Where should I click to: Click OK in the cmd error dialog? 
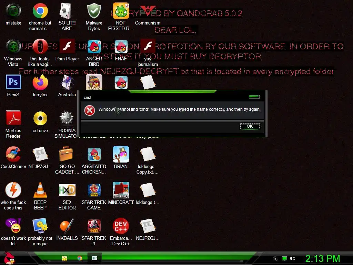coord(250,126)
